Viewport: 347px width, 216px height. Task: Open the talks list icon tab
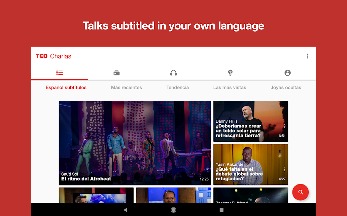click(x=59, y=73)
